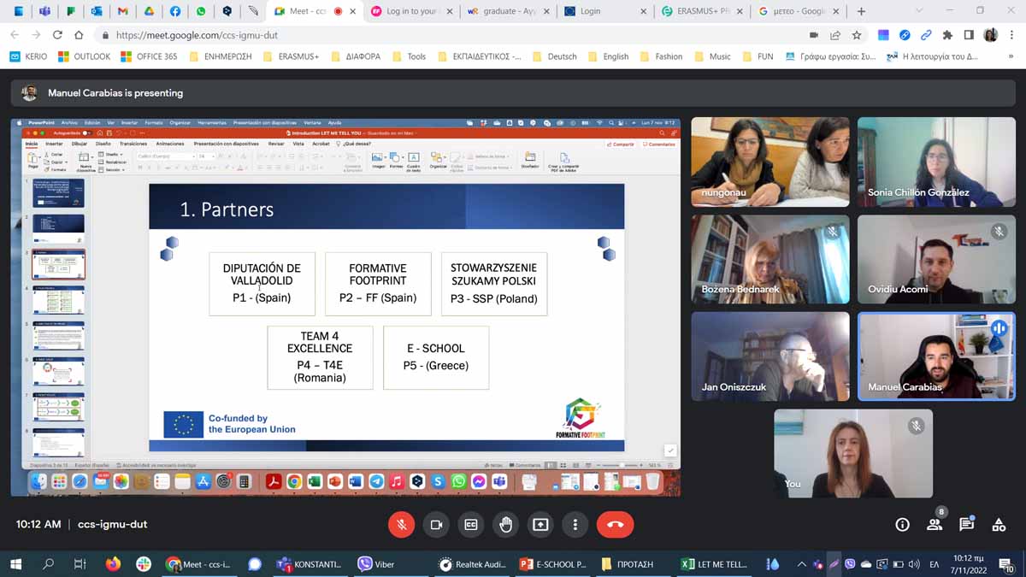This screenshot has height=577, width=1026.
Task: Switch to the ERASMUS+ browser tab
Action: (x=699, y=11)
